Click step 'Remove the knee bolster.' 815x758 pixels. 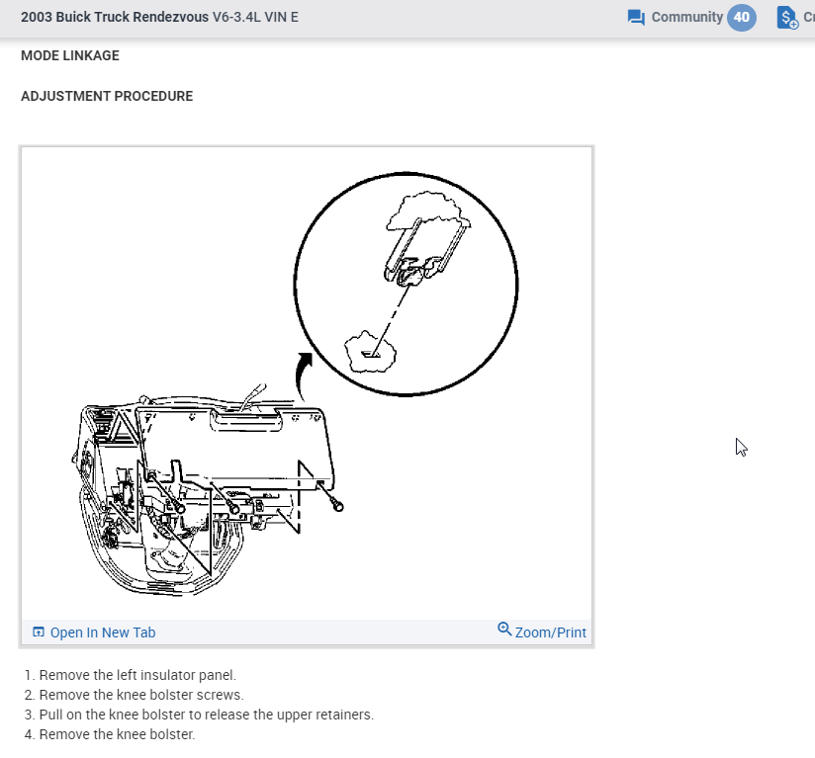118,734
